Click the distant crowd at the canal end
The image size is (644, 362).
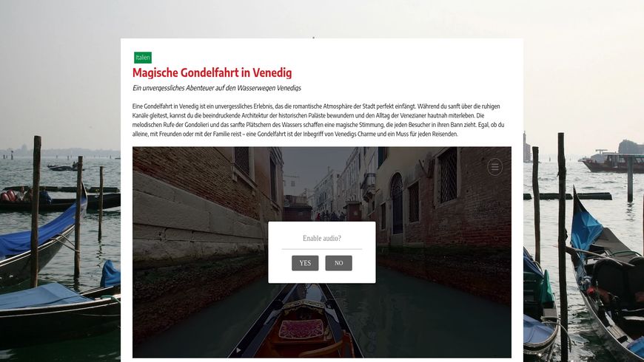point(331,216)
